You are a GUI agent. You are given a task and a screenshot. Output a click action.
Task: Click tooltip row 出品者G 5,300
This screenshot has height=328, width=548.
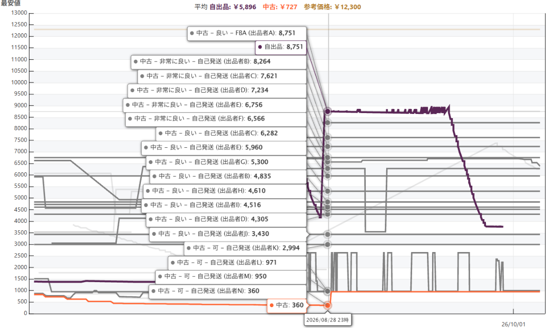(226, 162)
